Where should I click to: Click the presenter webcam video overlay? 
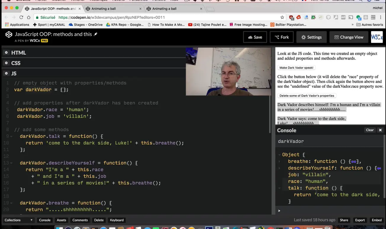228,71
